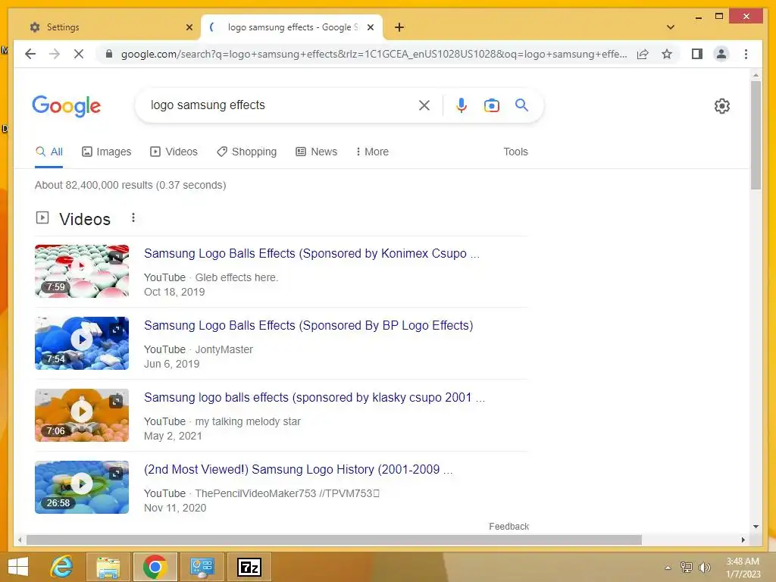Play the 26:58 video thumbnail
Viewport: 776px width, 582px height.
pos(82,487)
